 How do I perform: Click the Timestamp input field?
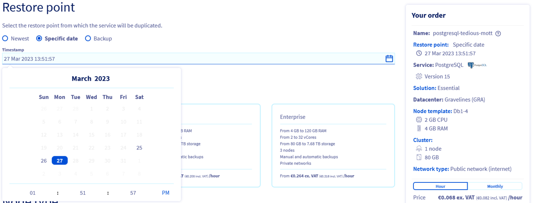[191, 59]
